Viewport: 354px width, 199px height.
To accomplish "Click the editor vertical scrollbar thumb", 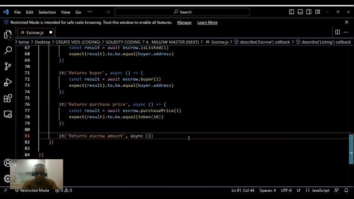I will (x=351, y=149).
